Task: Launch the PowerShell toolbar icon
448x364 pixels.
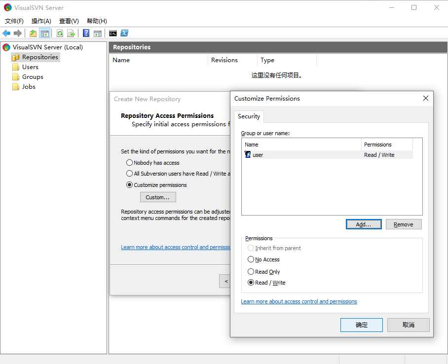Action: coord(124,33)
